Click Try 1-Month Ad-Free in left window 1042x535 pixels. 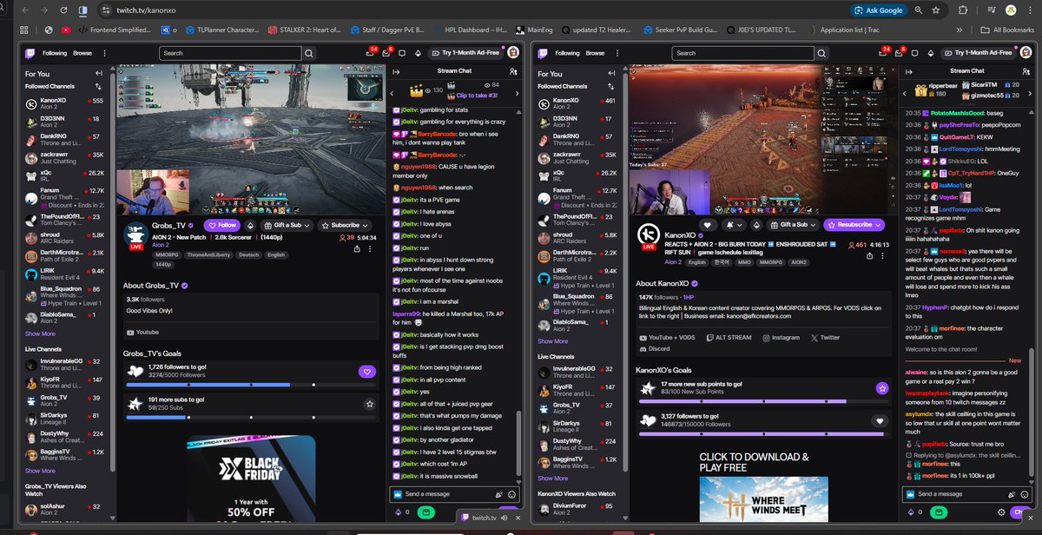coord(465,53)
